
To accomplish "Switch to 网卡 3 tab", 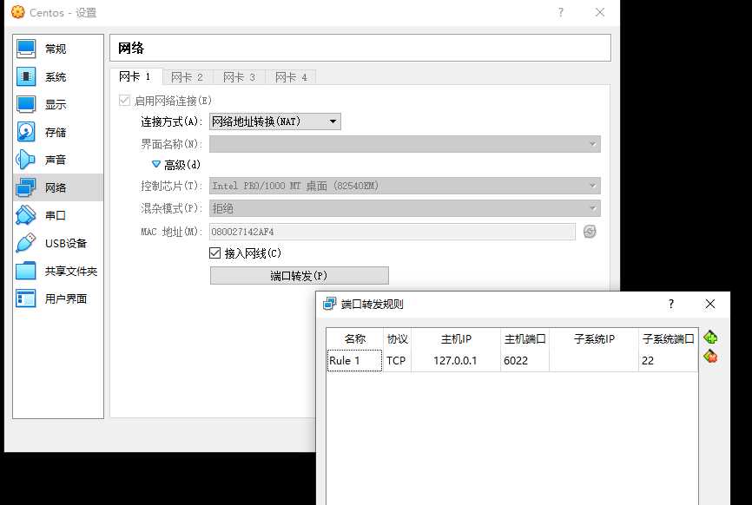I will click(x=240, y=77).
